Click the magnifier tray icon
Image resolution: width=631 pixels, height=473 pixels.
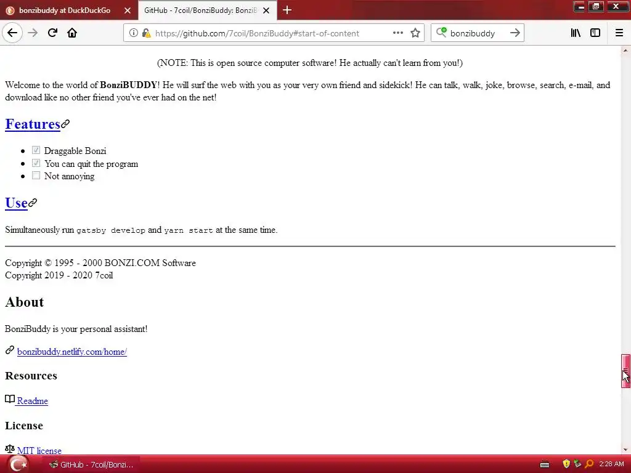pos(588,464)
